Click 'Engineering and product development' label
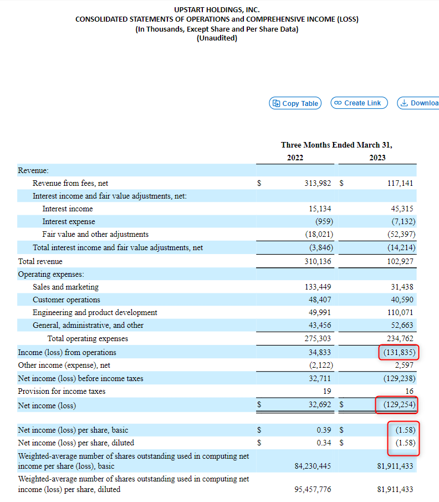Image resolution: width=439 pixels, height=502 pixels. tap(95, 312)
